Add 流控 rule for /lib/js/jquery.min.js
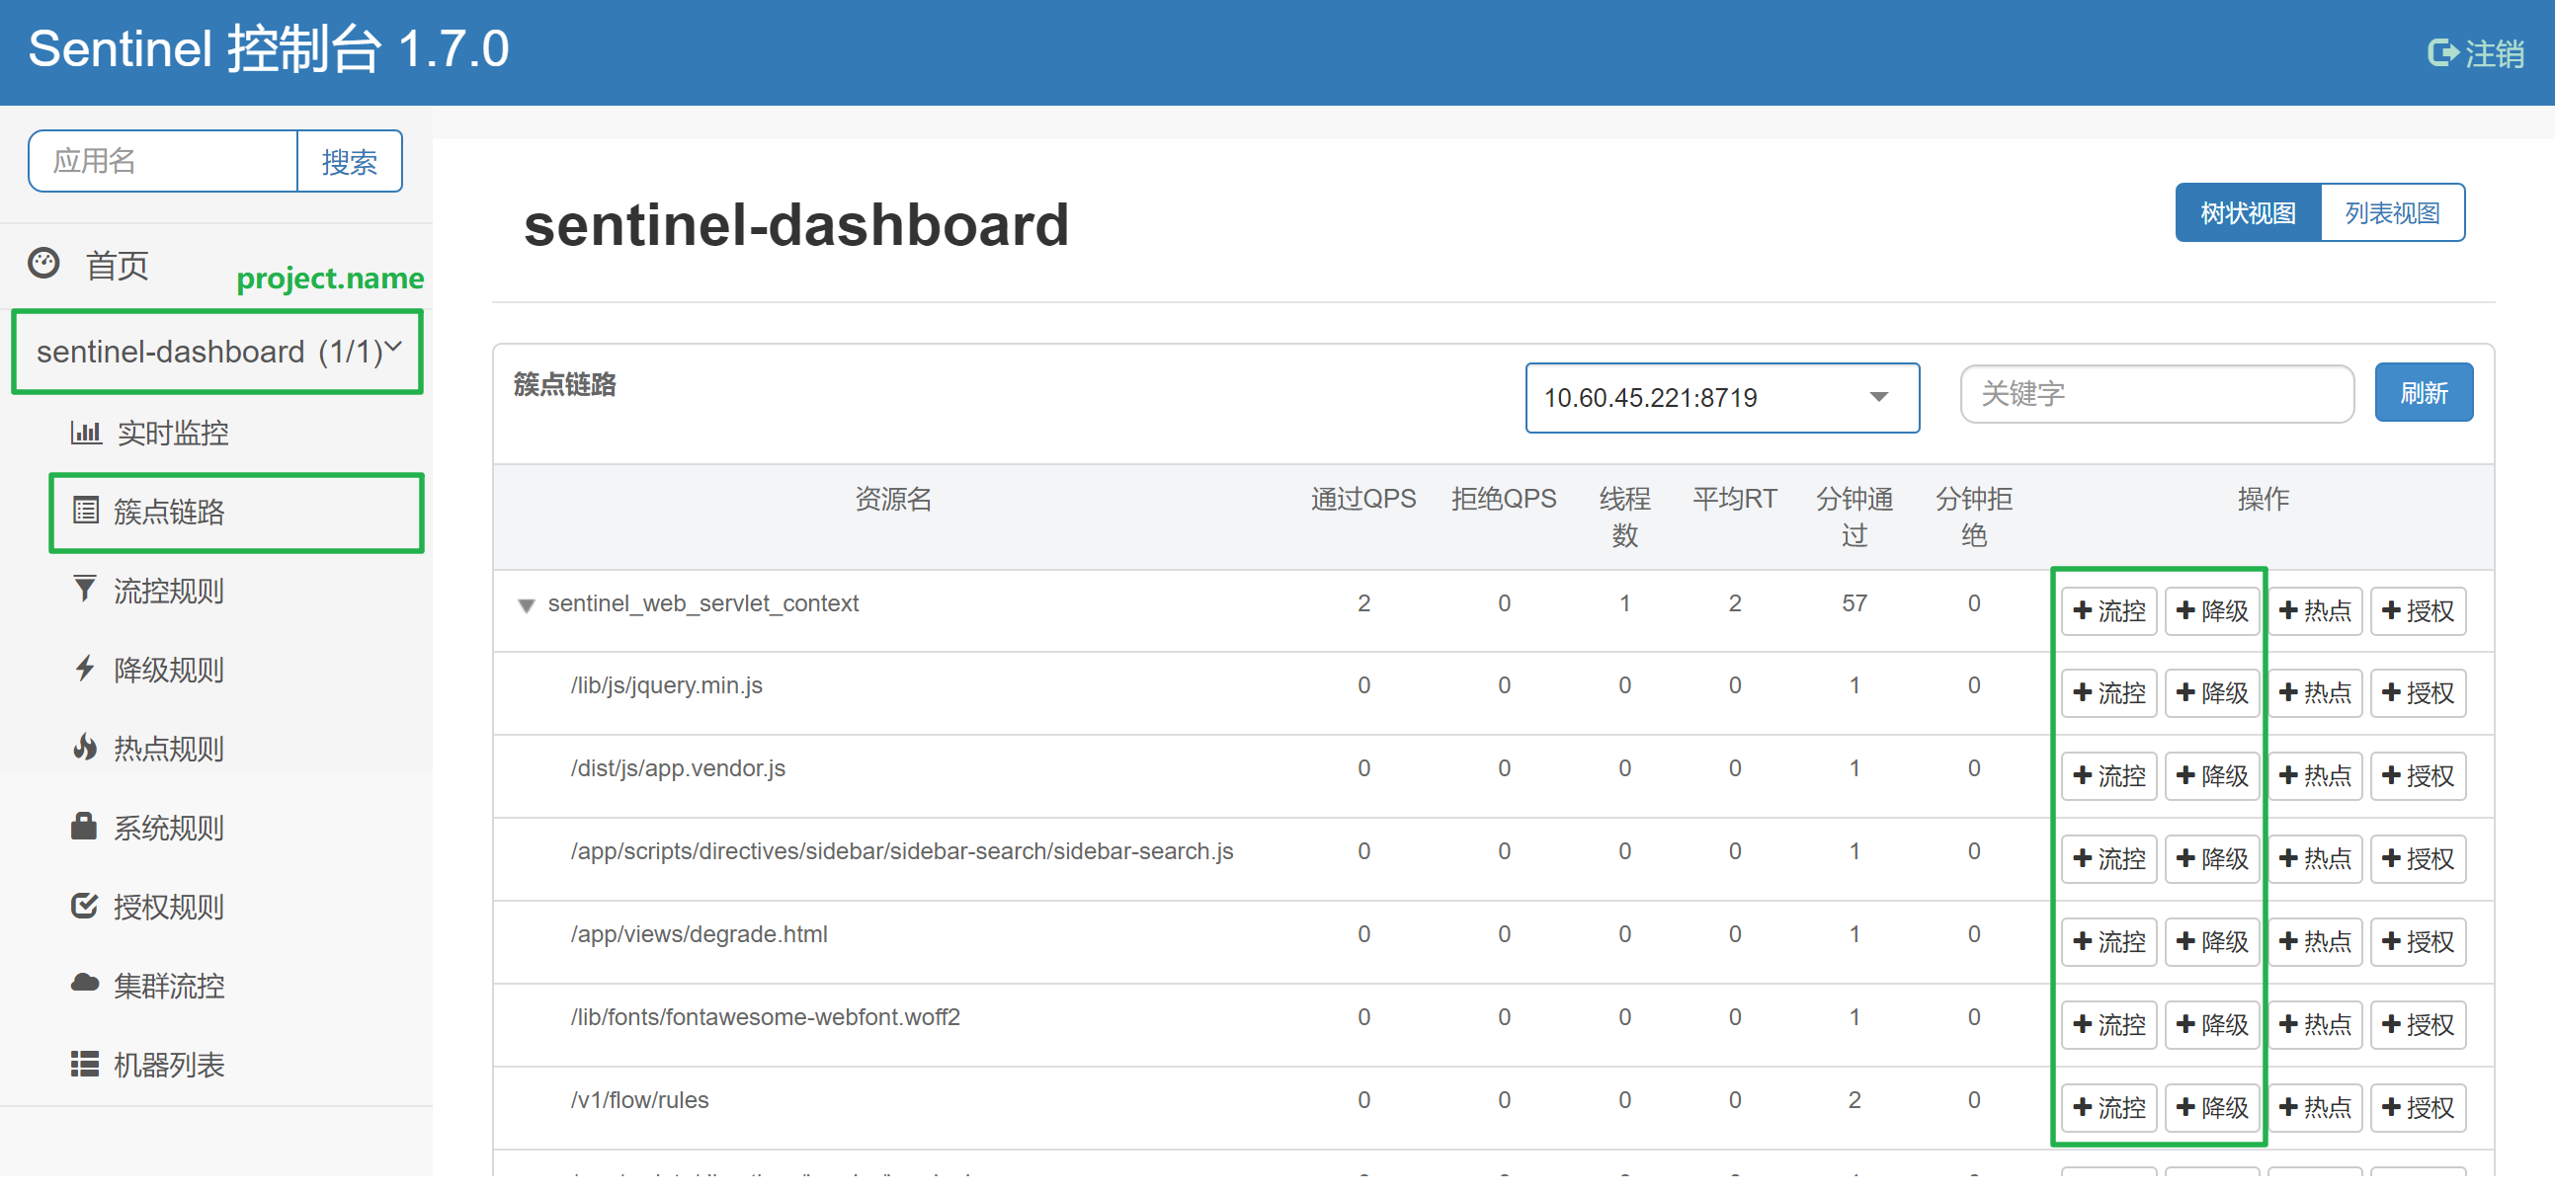 click(x=2108, y=692)
